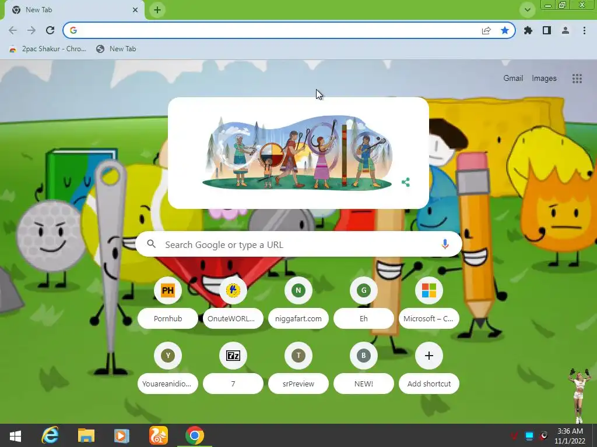
Task: Open the Windows Start menu
Action: [x=15, y=435]
